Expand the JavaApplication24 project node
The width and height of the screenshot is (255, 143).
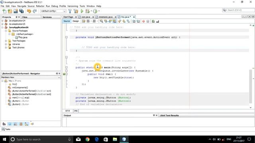pyautogui.click(x=2, y=21)
